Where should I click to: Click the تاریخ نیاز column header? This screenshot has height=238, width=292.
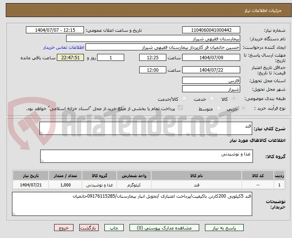tap(31, 176)
